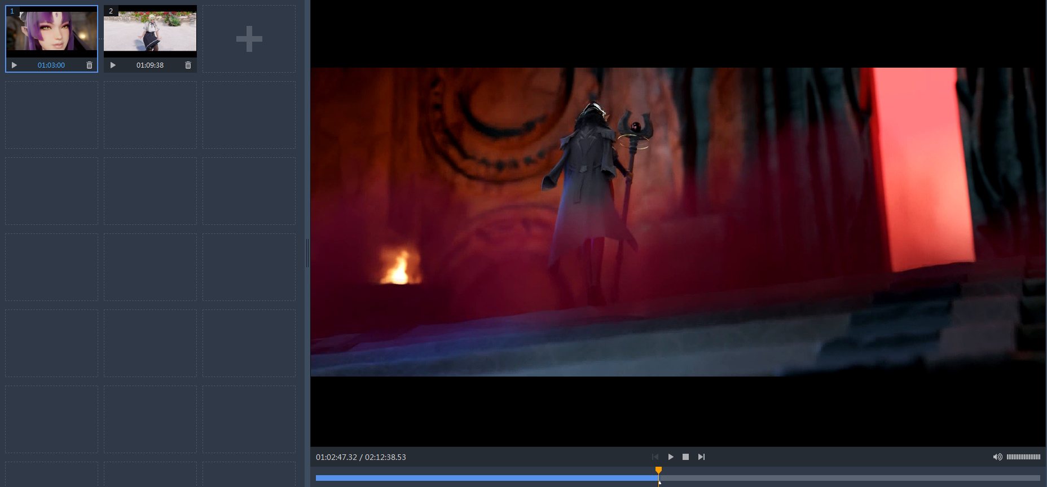Select clip 1 thumbnail with purple-haired character

(51, 32)
